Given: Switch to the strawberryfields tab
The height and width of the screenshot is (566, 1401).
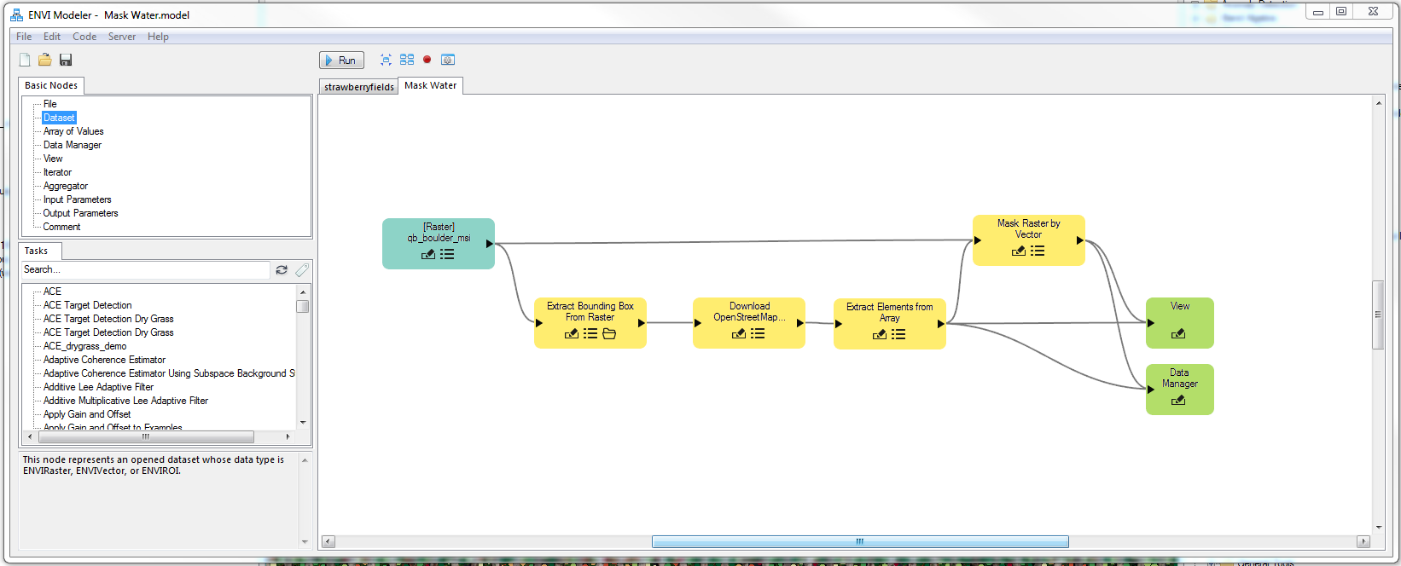Looking at the screenshot, I should (x=358, y=87).
